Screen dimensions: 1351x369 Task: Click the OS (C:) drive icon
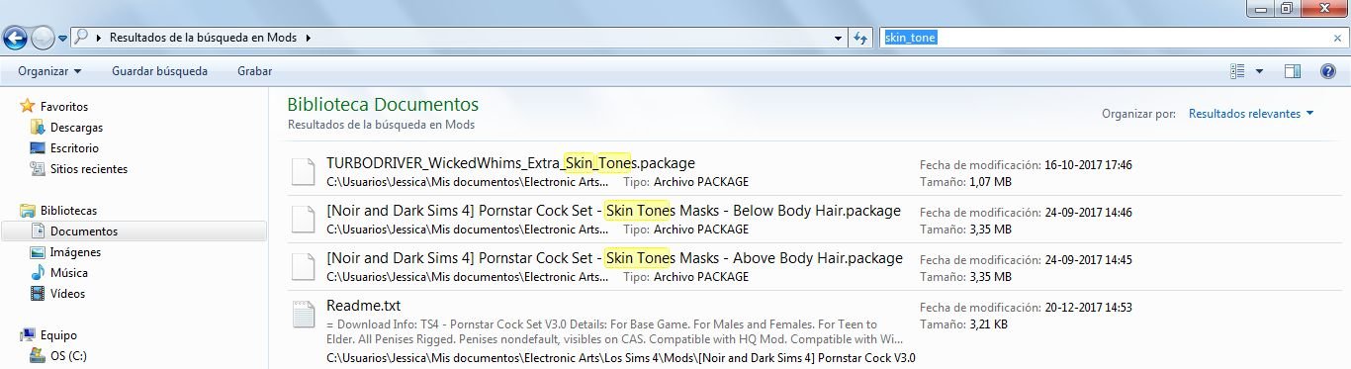coord(38,355)
